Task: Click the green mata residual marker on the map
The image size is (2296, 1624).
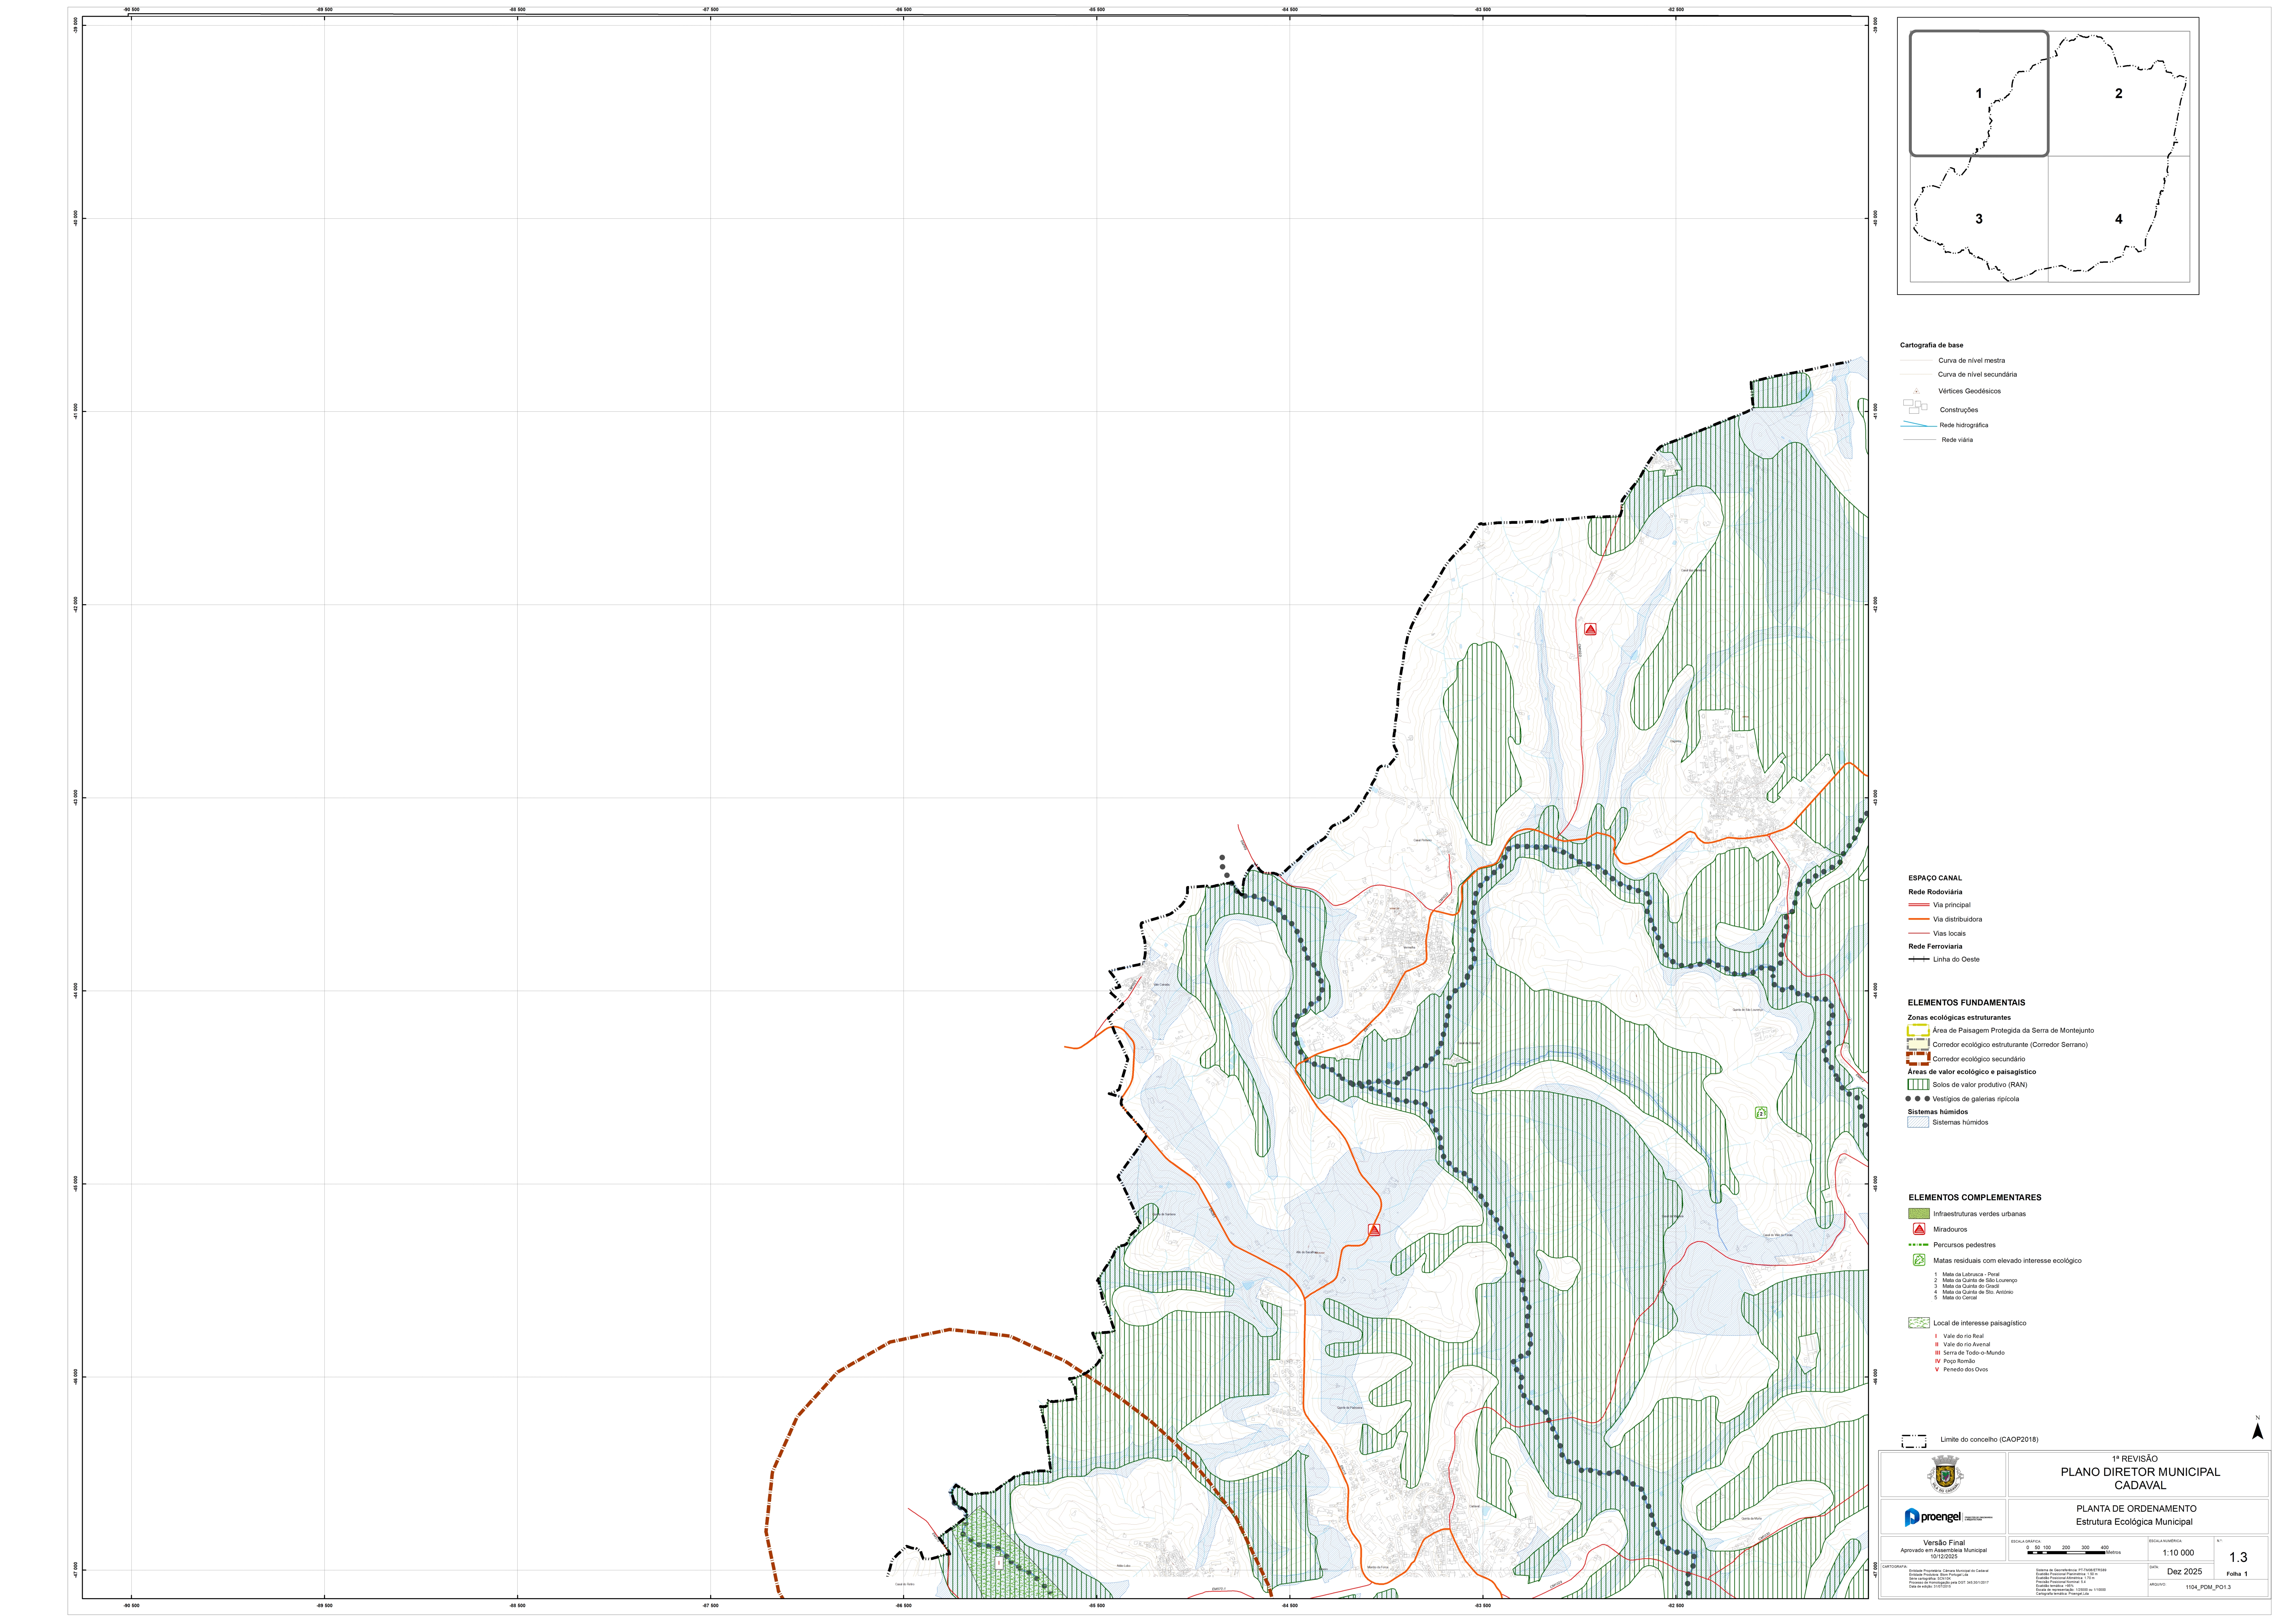Action: [x=1761, y=1113]
